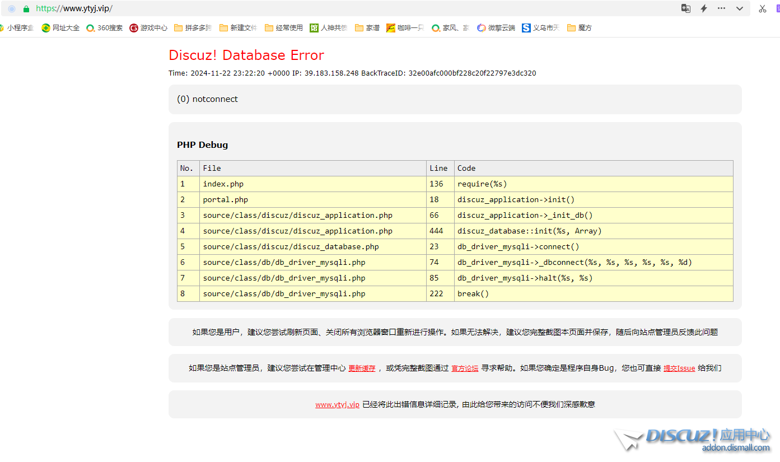Click the 提交Issue link
This screenshot has width=780, height=462.
click(679, 368)
